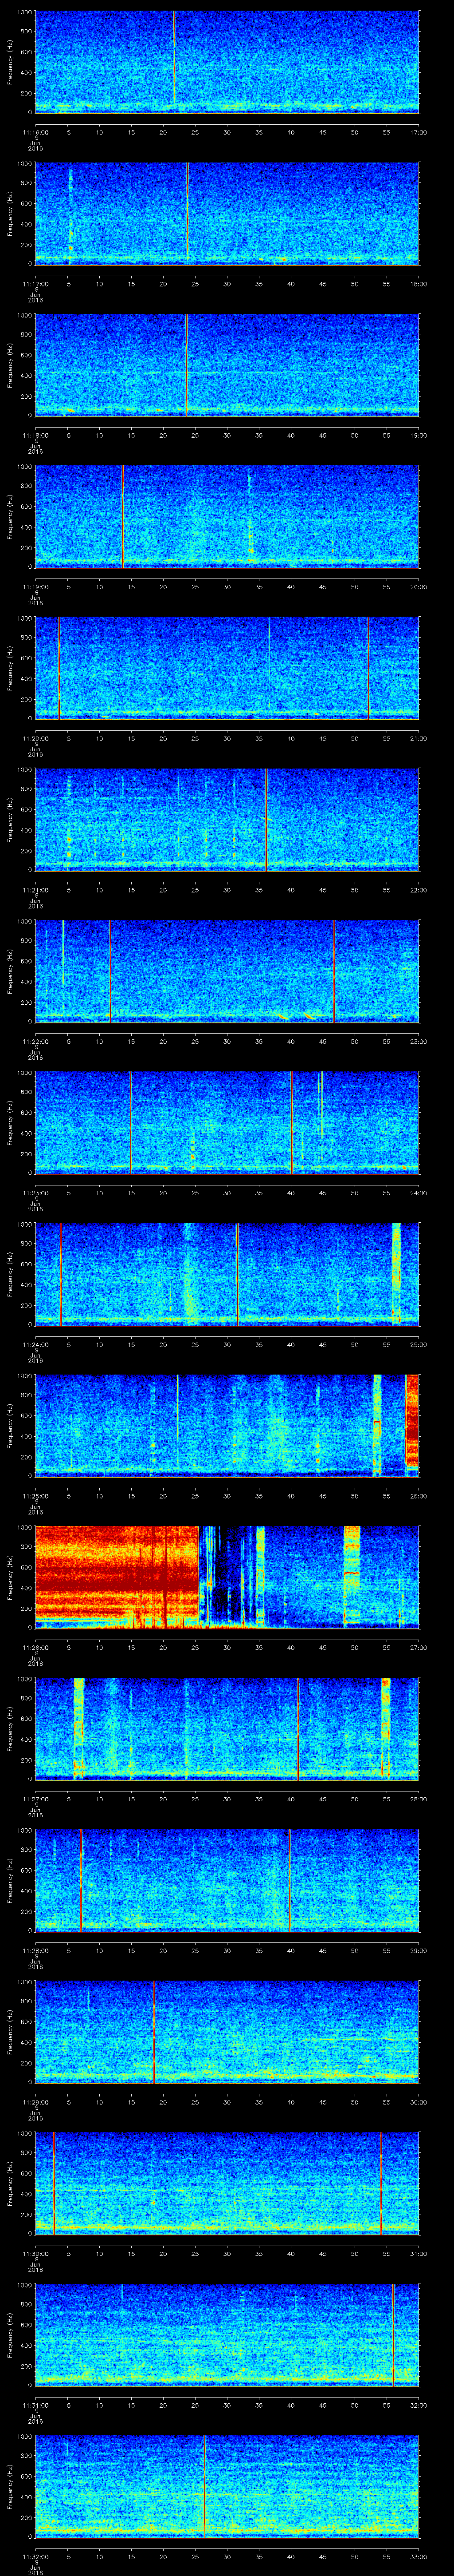Click the spectrogram panel starting at 11:21:00
The width and height of the screenshot is (454, 2576).
[x=227, y=819]
